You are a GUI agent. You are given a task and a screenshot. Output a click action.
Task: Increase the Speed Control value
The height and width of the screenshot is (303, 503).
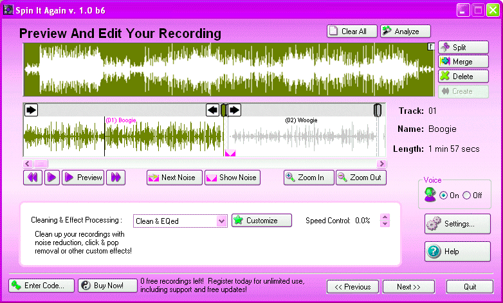coord(385,217)
